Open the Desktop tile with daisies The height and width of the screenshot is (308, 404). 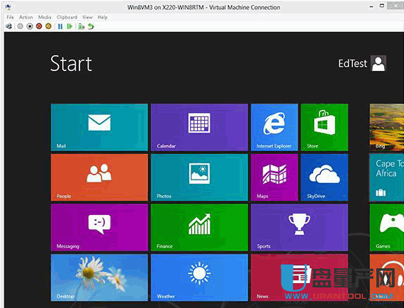click(99, 277)
